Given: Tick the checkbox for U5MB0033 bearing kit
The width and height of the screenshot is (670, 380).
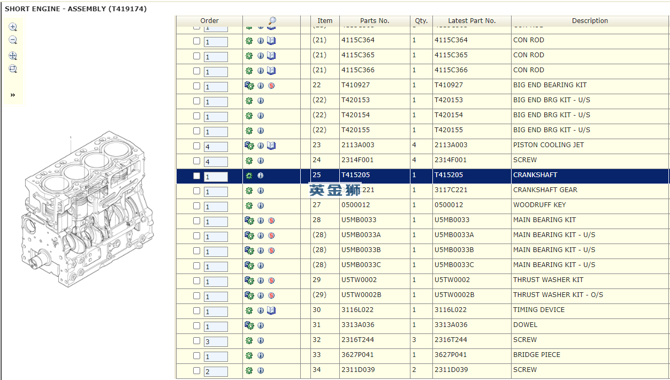Looking at the screenshot, I should pos(196,221).
